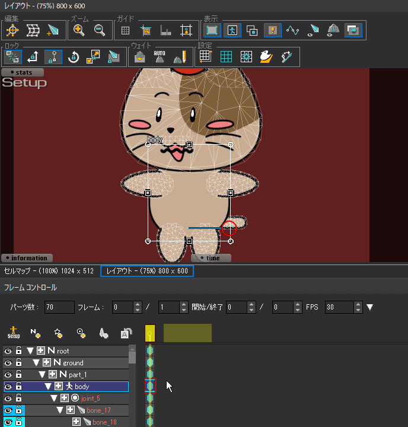The image size is (408, 427).
Task: Collapse the body tree node
Action: [48, 387]
